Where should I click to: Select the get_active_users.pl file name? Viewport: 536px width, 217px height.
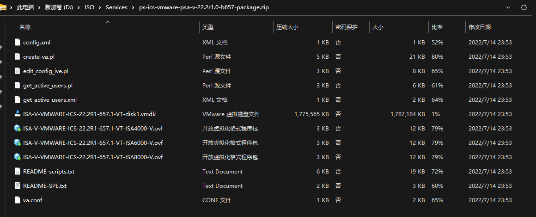[48, 86]
